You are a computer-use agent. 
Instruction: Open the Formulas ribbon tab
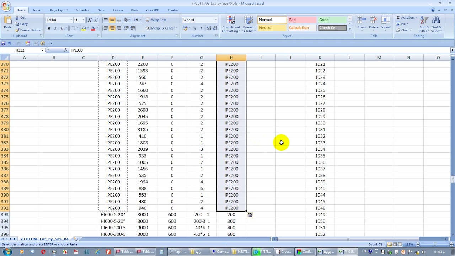point(82,10)
